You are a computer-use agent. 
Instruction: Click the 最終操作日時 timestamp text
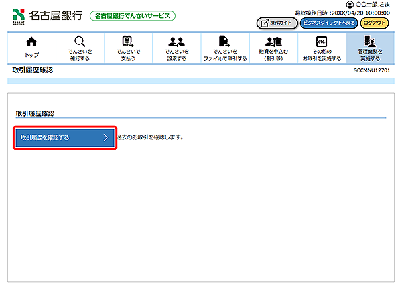tap(342, 13)
